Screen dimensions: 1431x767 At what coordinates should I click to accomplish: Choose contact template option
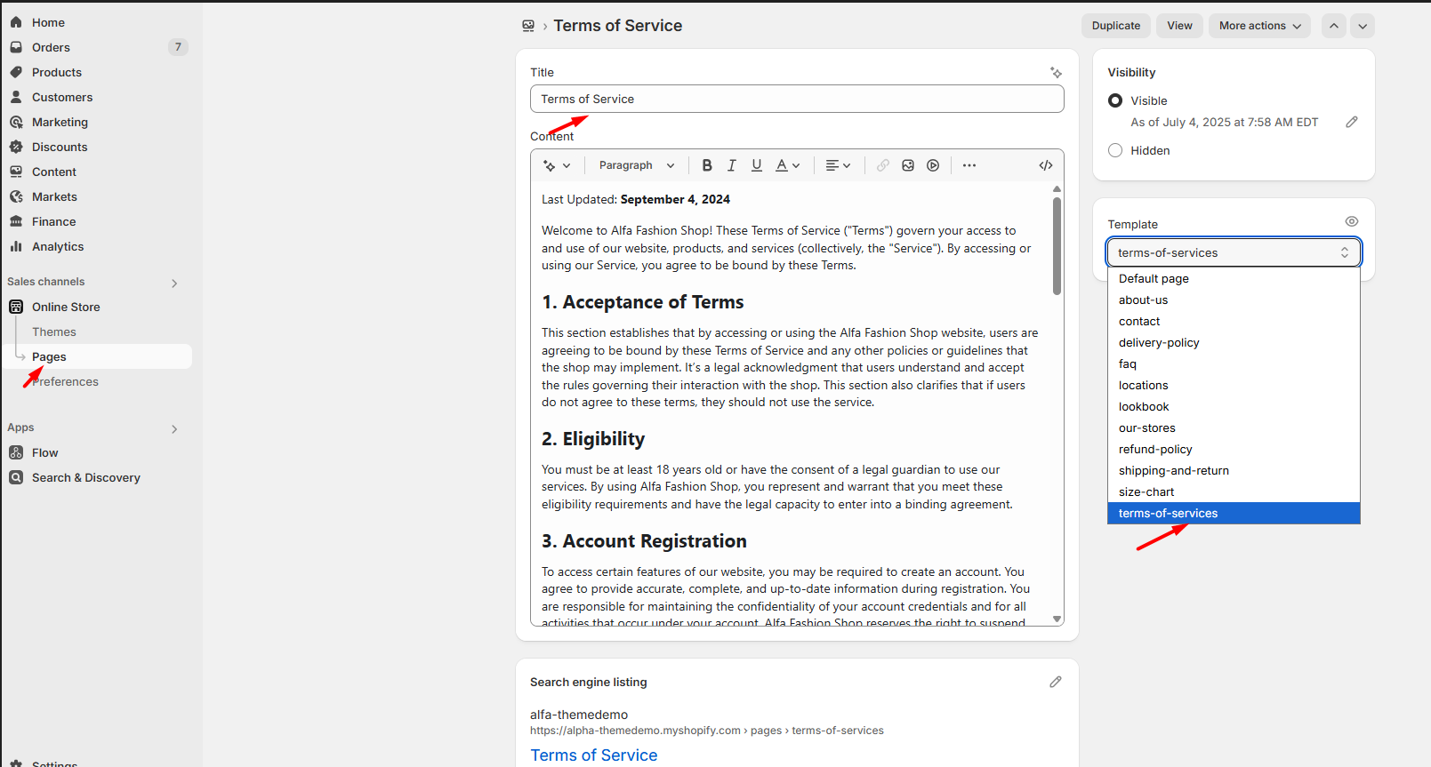1234,321
